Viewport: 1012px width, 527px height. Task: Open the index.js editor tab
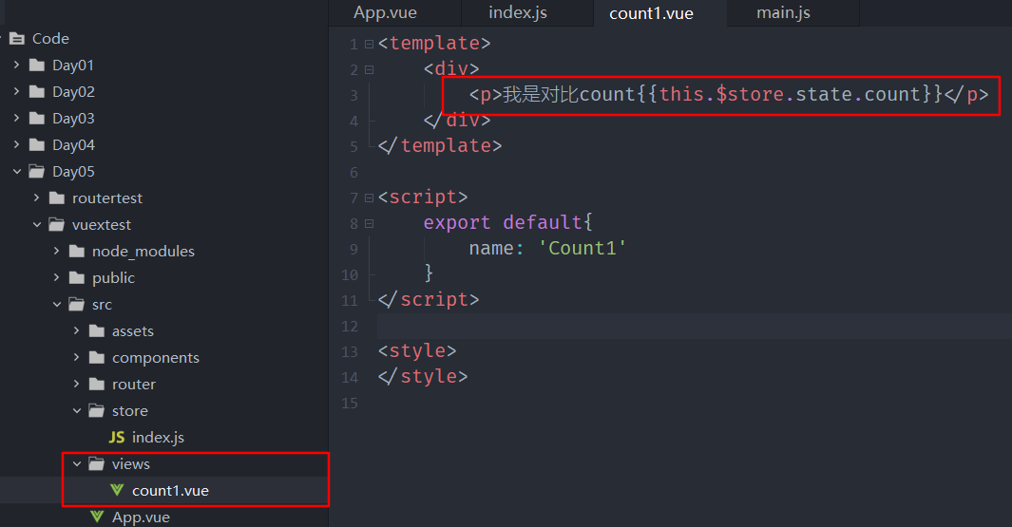pyautogui.click(x=517, y=13)
